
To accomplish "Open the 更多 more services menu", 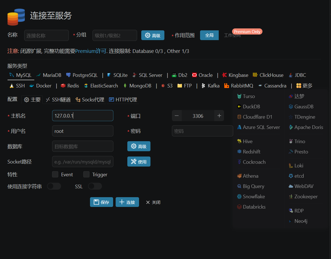I will point(304,86).
